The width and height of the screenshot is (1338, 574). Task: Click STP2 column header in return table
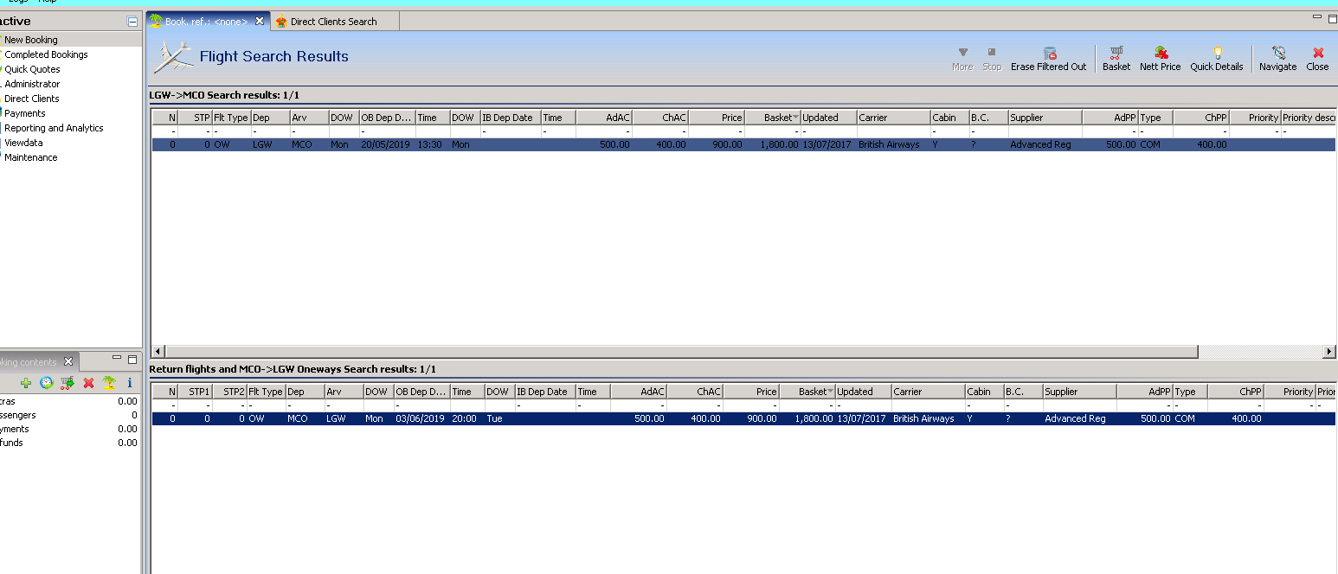(x=229, y=392)
